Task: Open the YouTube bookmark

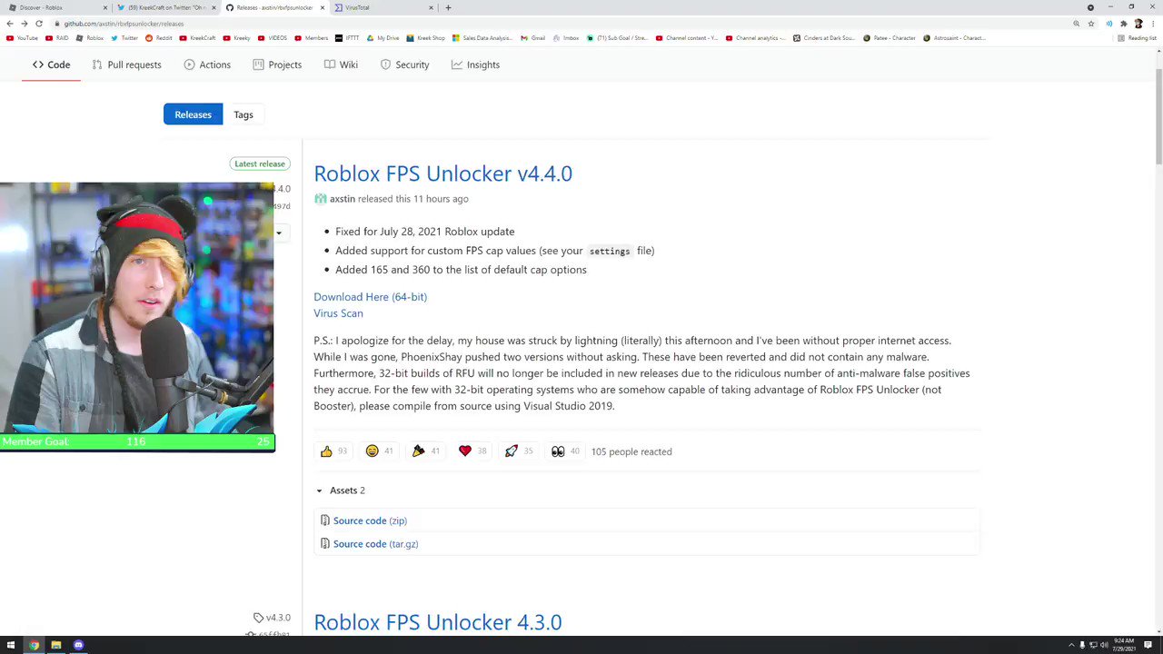Action: (x=22, y=38)
